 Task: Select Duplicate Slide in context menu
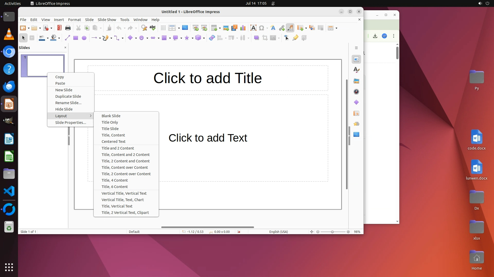(68, 96)
